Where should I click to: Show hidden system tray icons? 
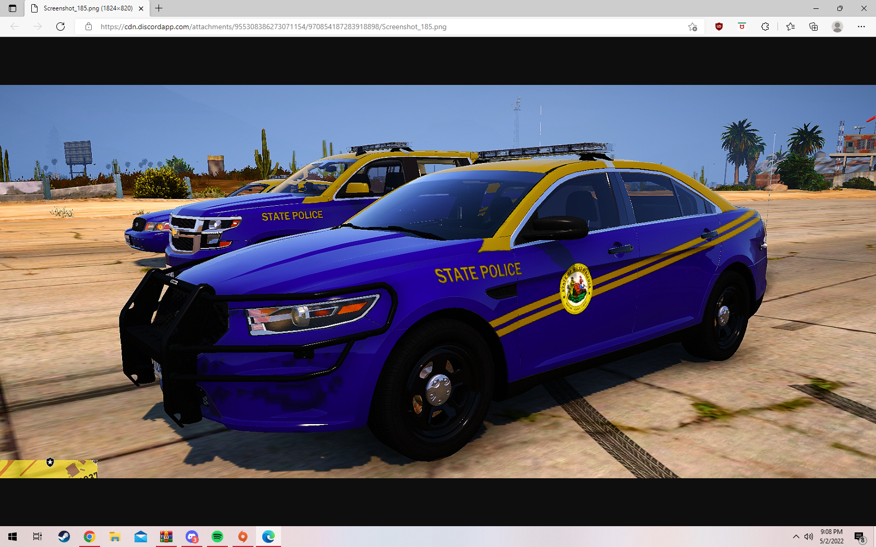pyautogui.click(x=796, y=537)
